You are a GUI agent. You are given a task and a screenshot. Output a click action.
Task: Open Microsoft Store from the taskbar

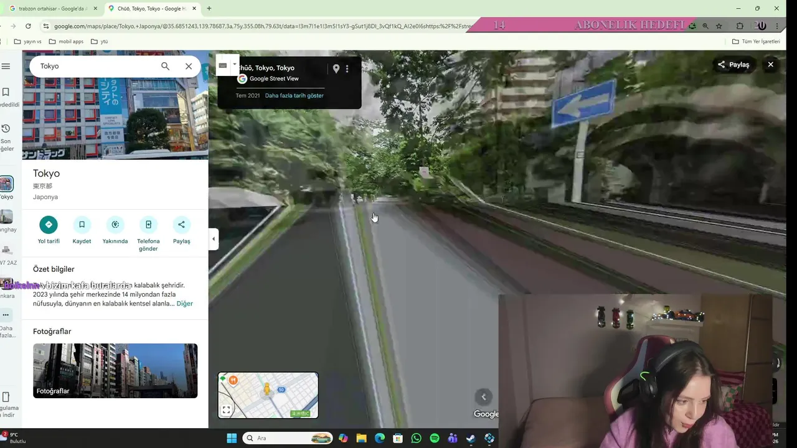[x=398, y=438]
